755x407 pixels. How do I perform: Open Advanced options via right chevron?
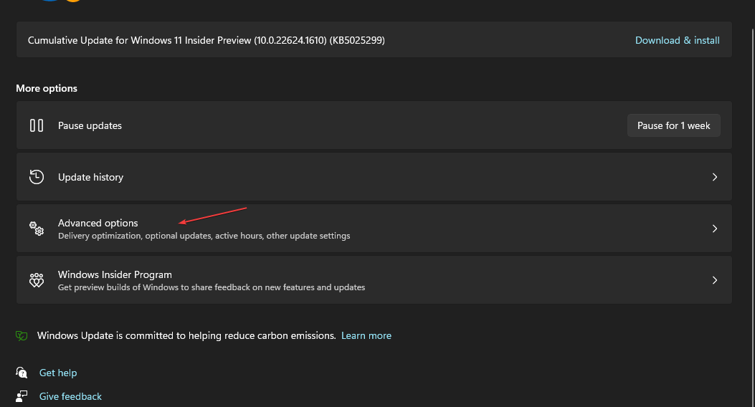pos(715,229)
